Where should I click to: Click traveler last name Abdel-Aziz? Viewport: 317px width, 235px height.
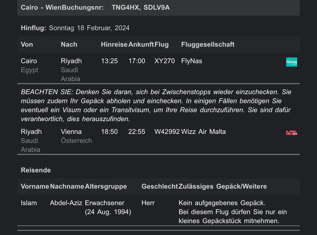point(66,203)
